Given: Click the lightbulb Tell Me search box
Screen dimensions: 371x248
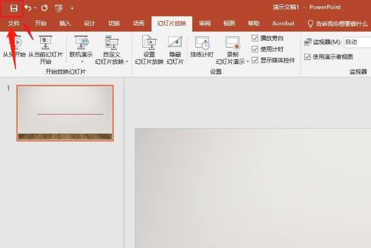Looking at the screenshot, I should tap(338, 24).
